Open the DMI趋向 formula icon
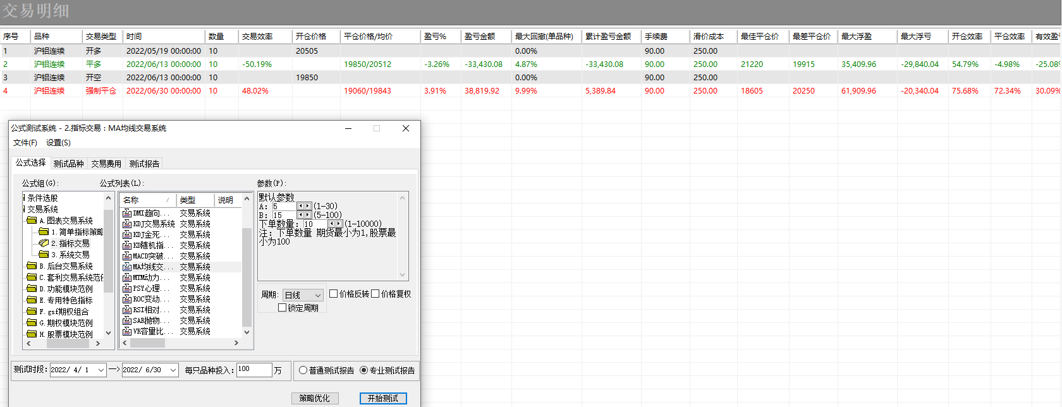This screenshot has width=1062, height=407. click(x=127, y=213)
